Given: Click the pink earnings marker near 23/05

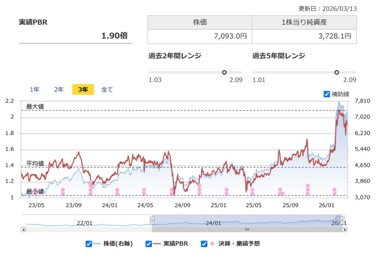Looking at the screenshot, I should click(x=36, y=190).
